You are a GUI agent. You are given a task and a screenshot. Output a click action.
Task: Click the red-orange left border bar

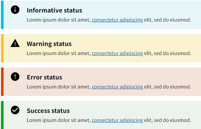click(2, 82)
